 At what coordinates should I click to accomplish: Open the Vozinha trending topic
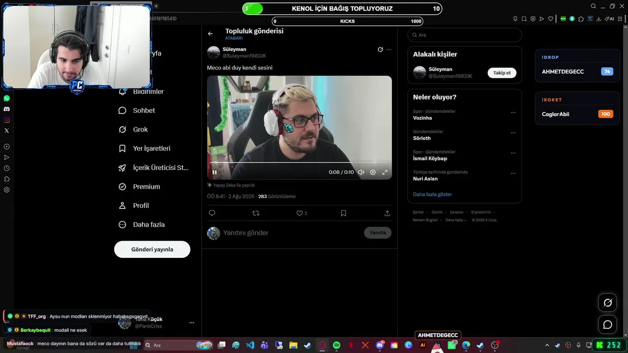[422, 118]
